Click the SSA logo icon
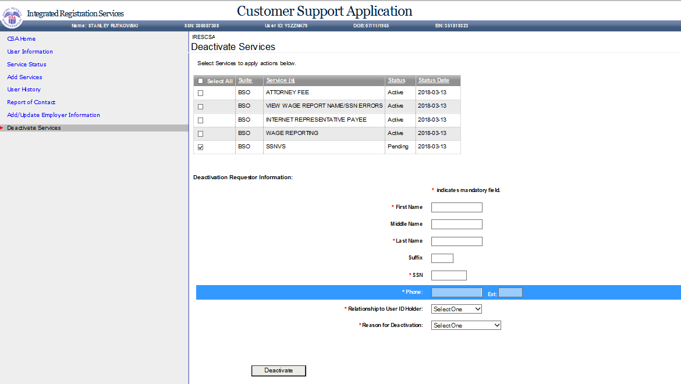Screen dimensions: 681x384 click(x=11, y=17)
